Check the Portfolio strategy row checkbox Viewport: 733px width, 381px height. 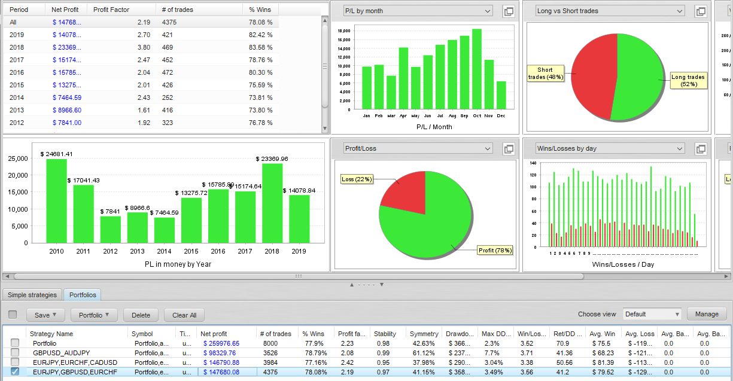coord(15,343)
